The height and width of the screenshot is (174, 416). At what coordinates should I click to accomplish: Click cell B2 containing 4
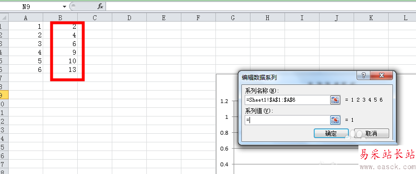click(60, 35)
